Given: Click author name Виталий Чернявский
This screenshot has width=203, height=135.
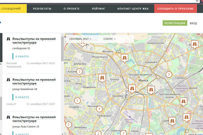Looking at the screenshot, I should [x=14, y=65].
